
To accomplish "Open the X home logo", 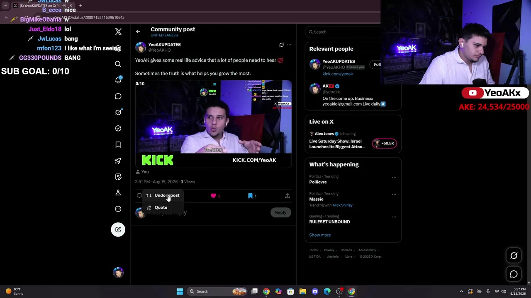I will pyautogui.click(x=118, y=32).
